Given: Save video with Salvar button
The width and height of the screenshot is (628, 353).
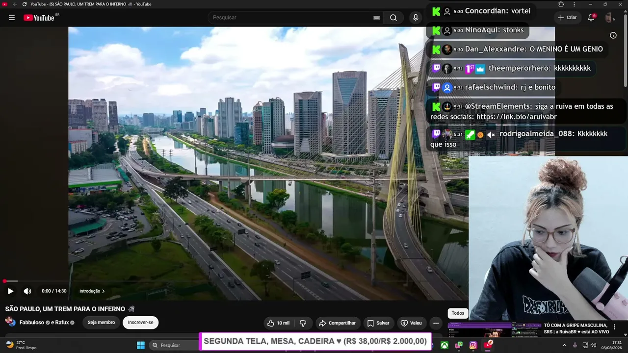Looking at the screenshot, I should 378,323.
